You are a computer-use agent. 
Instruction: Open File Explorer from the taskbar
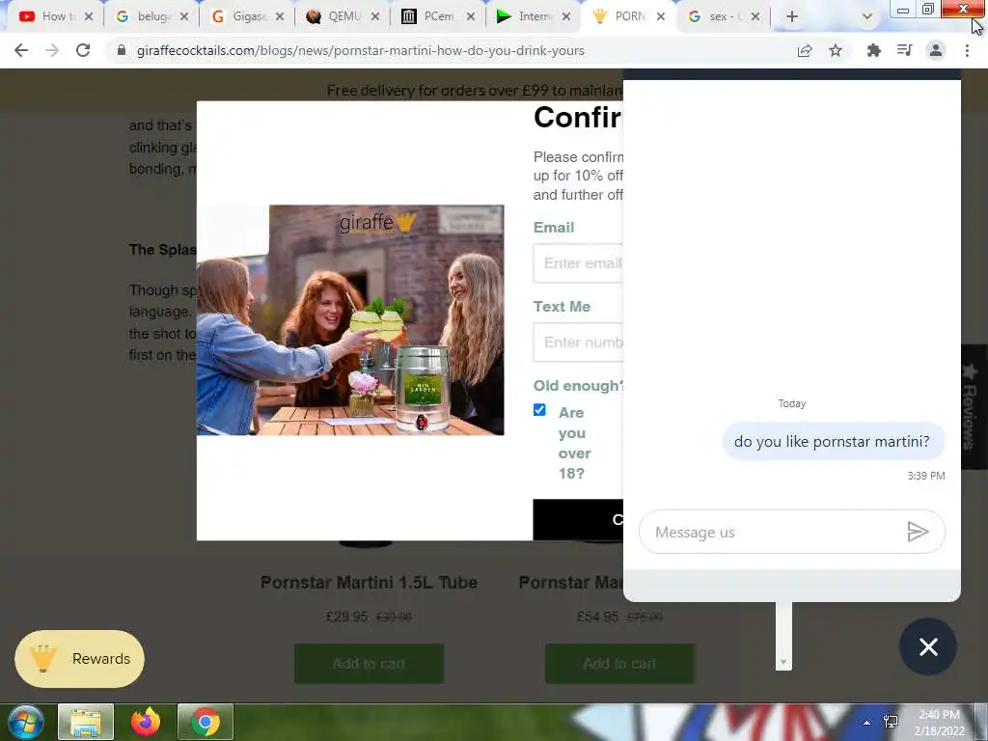click(x=86, y=722)
